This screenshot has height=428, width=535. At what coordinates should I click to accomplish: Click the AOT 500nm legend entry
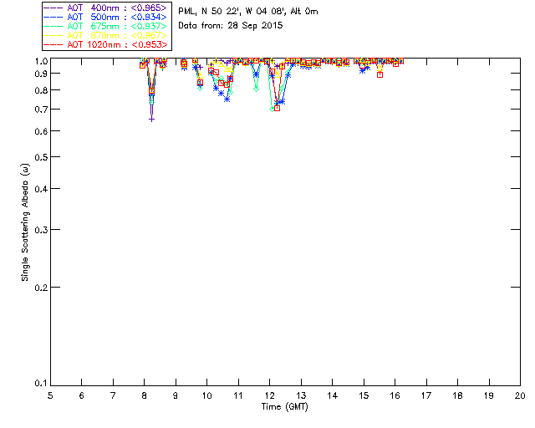105,17
